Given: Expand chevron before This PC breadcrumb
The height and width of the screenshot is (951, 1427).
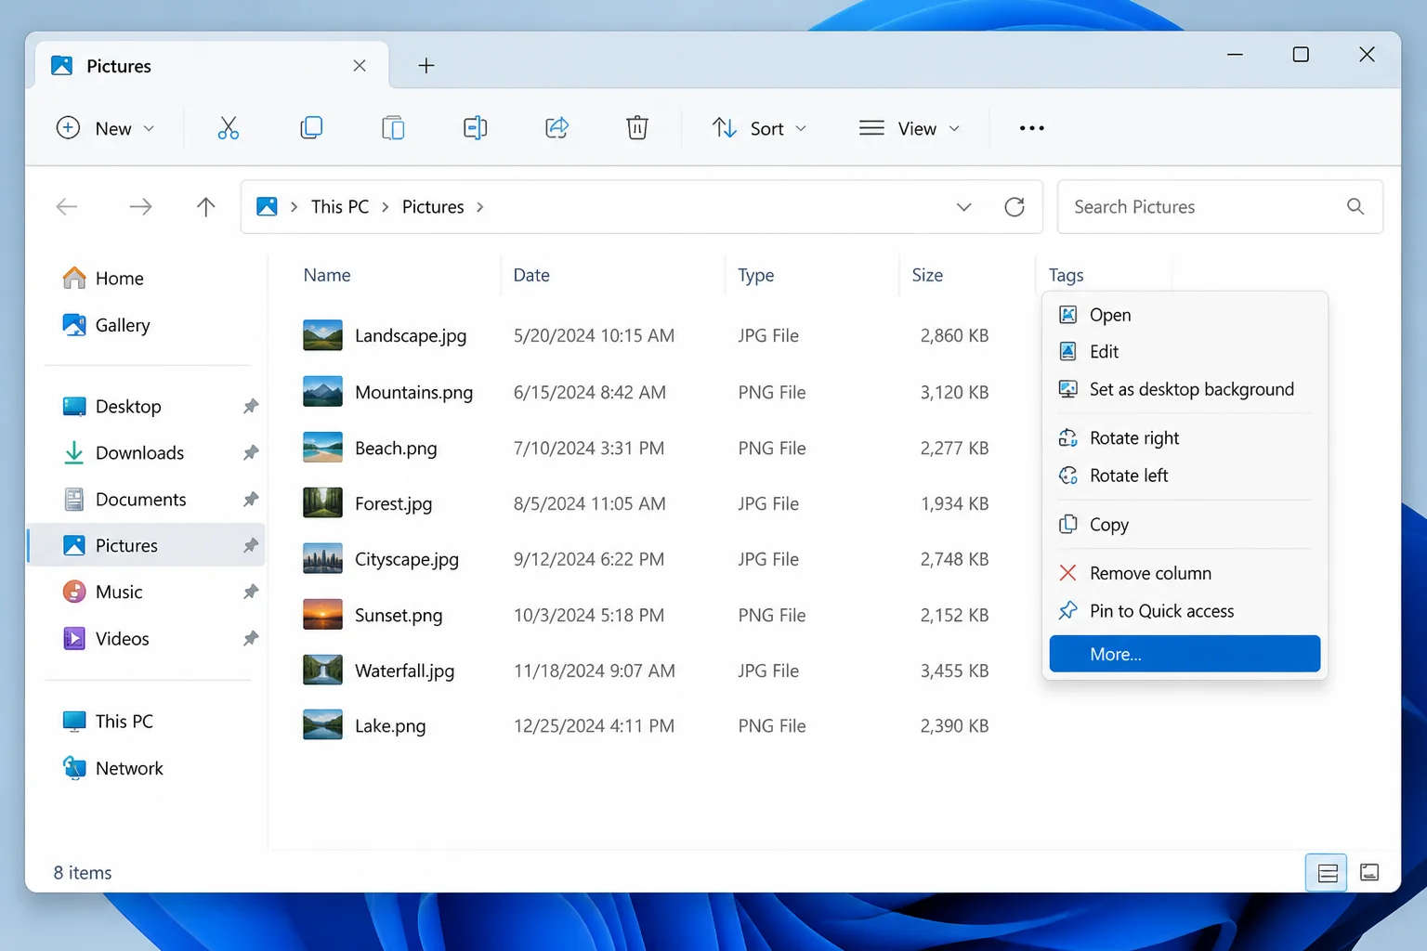Looking at the screenshot, I should tap(294, 207).
